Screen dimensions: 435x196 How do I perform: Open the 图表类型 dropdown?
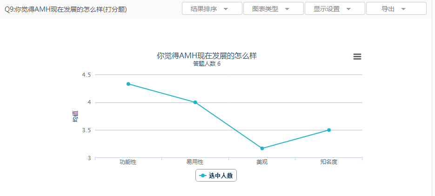[x=273, y=9]
